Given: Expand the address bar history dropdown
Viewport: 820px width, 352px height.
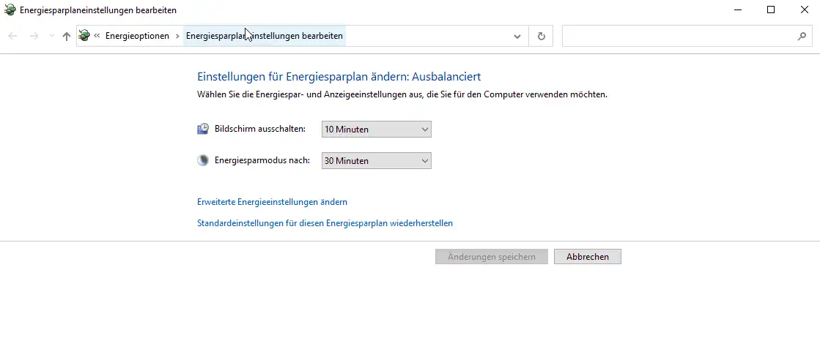Looking at the screenshot, I should pyautogui.click(x=517, y=36).
